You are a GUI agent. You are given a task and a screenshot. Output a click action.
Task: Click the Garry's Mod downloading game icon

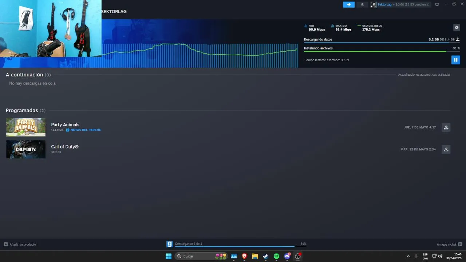tap(169, 244)
